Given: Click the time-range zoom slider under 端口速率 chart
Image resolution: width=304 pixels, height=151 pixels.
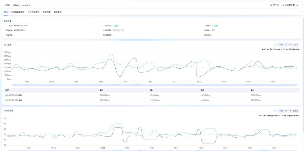Looking at the screenshot, I should [x=155, y=85].
